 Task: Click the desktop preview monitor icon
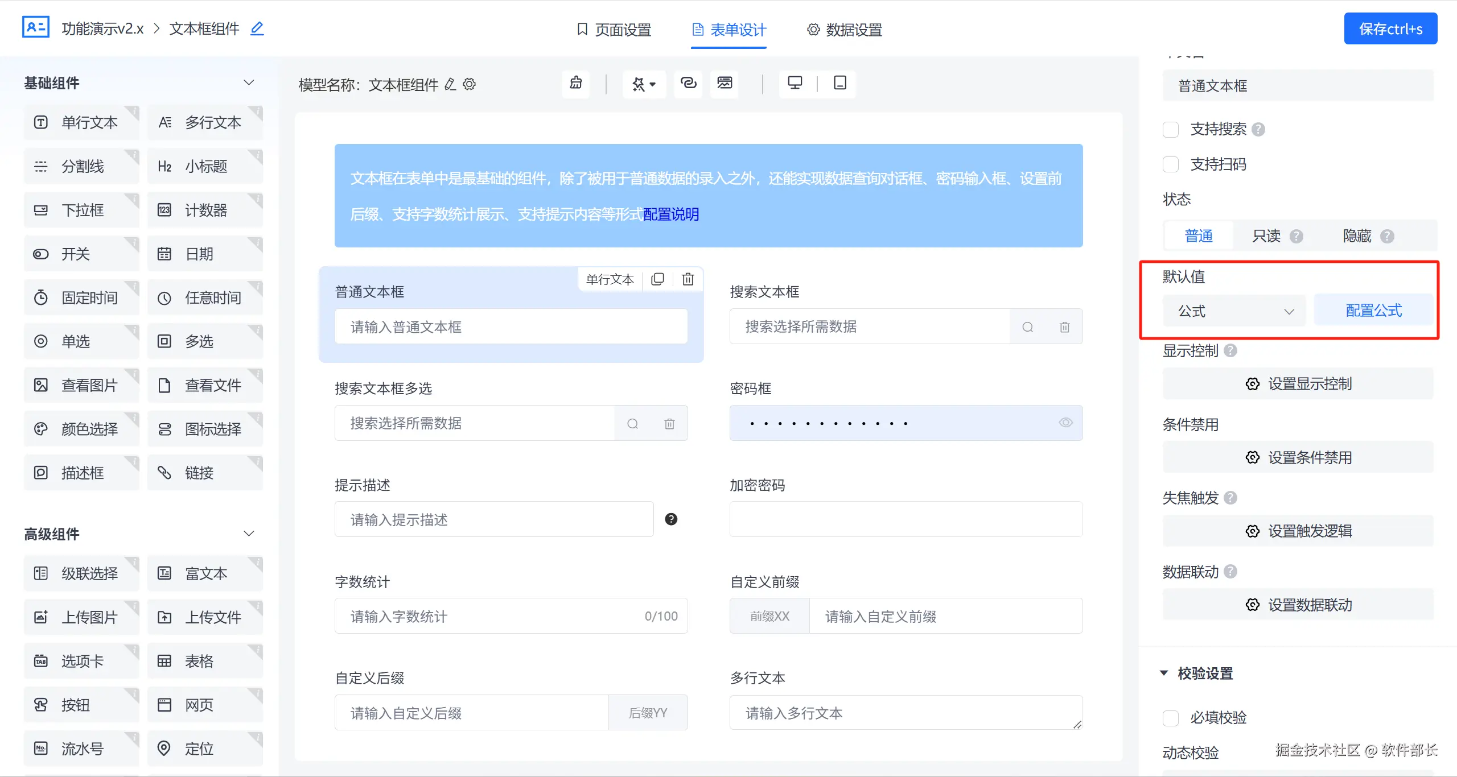[x=795, y=84]
